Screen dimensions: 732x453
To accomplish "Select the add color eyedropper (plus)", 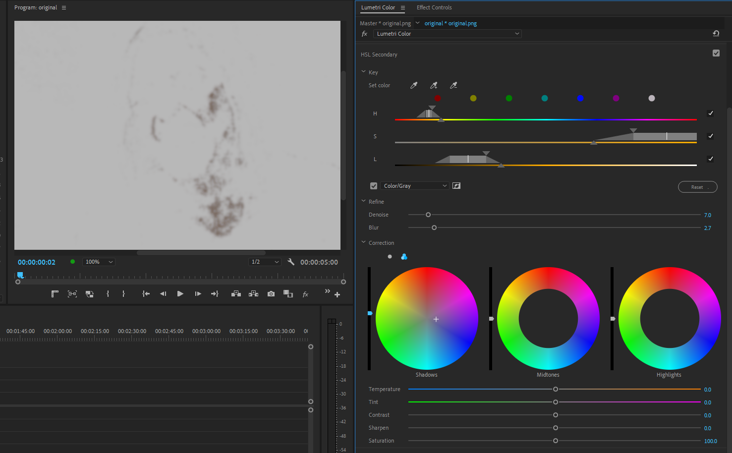I will coord(434,85).
